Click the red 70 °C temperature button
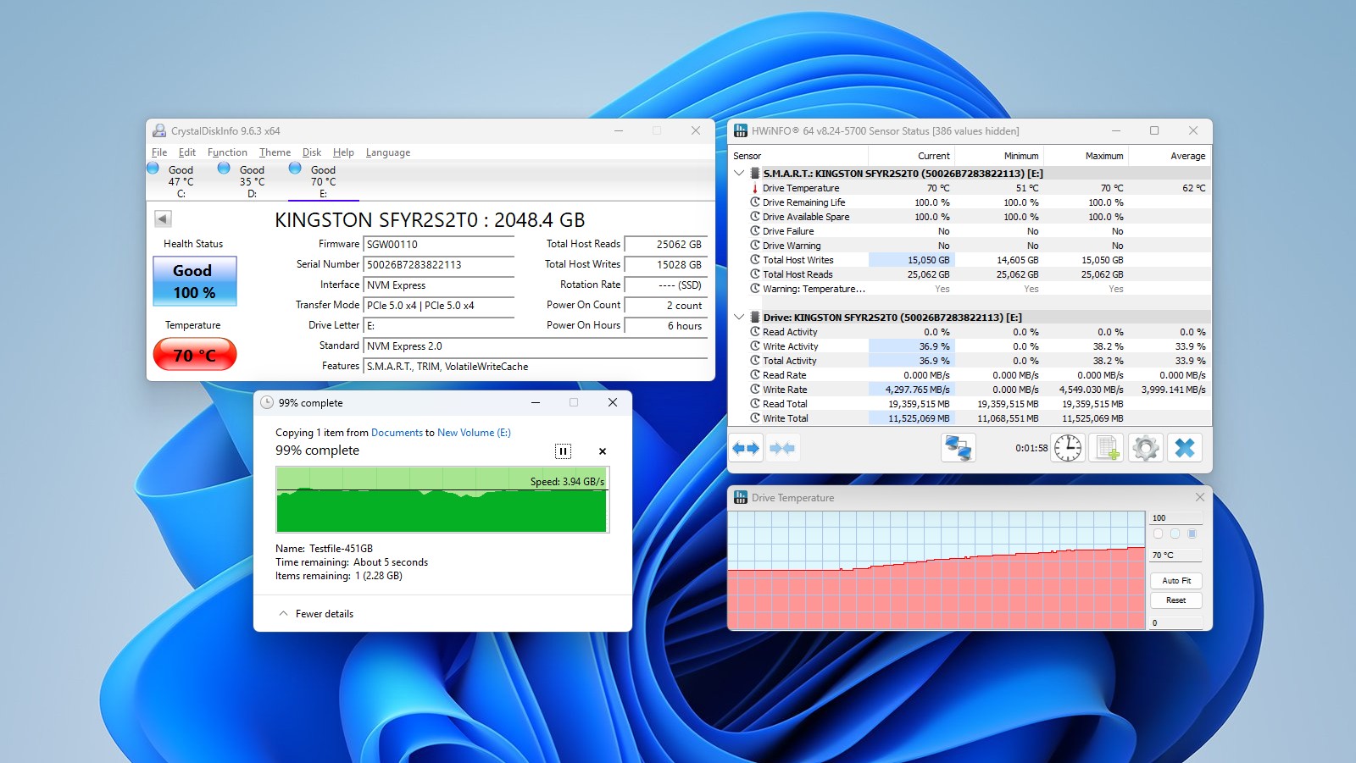Viewport: 1356px width, 763px height. 194,355
